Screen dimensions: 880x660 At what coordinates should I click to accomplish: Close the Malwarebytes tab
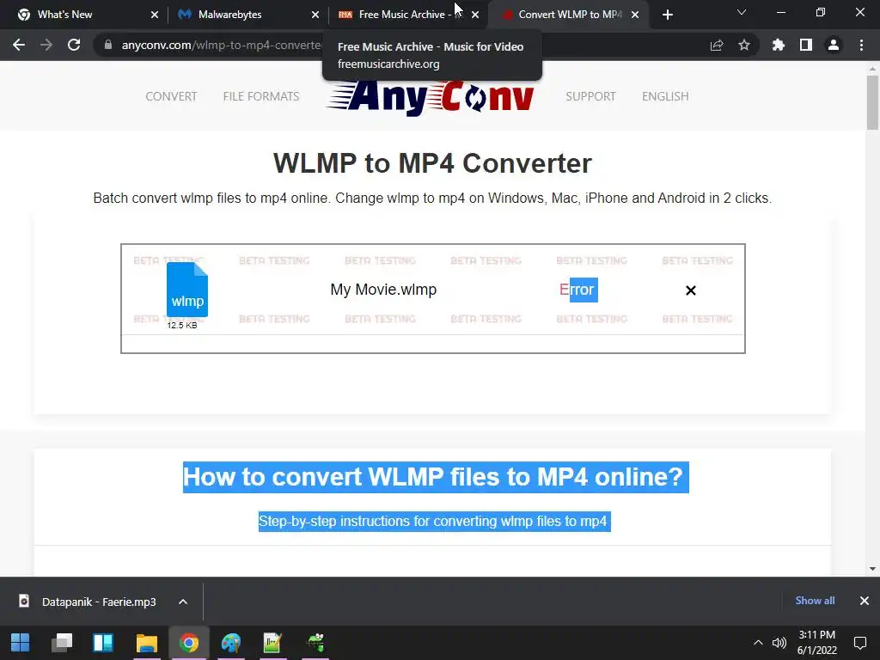(315, 15)
